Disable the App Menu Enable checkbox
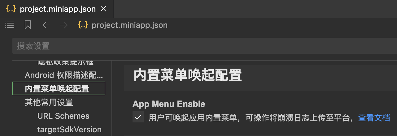Image resolution: width=397 pixels, height=136 pixels. (138, 117)
